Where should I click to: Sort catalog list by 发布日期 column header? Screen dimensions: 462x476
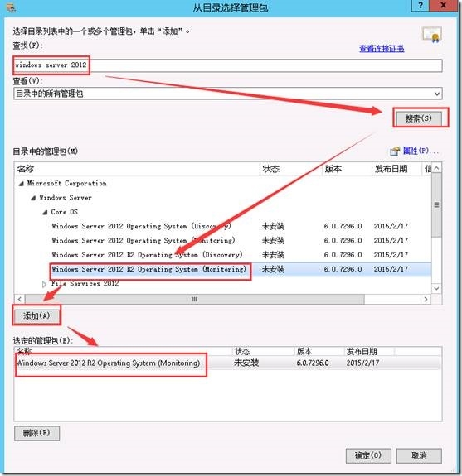(397, 169)
